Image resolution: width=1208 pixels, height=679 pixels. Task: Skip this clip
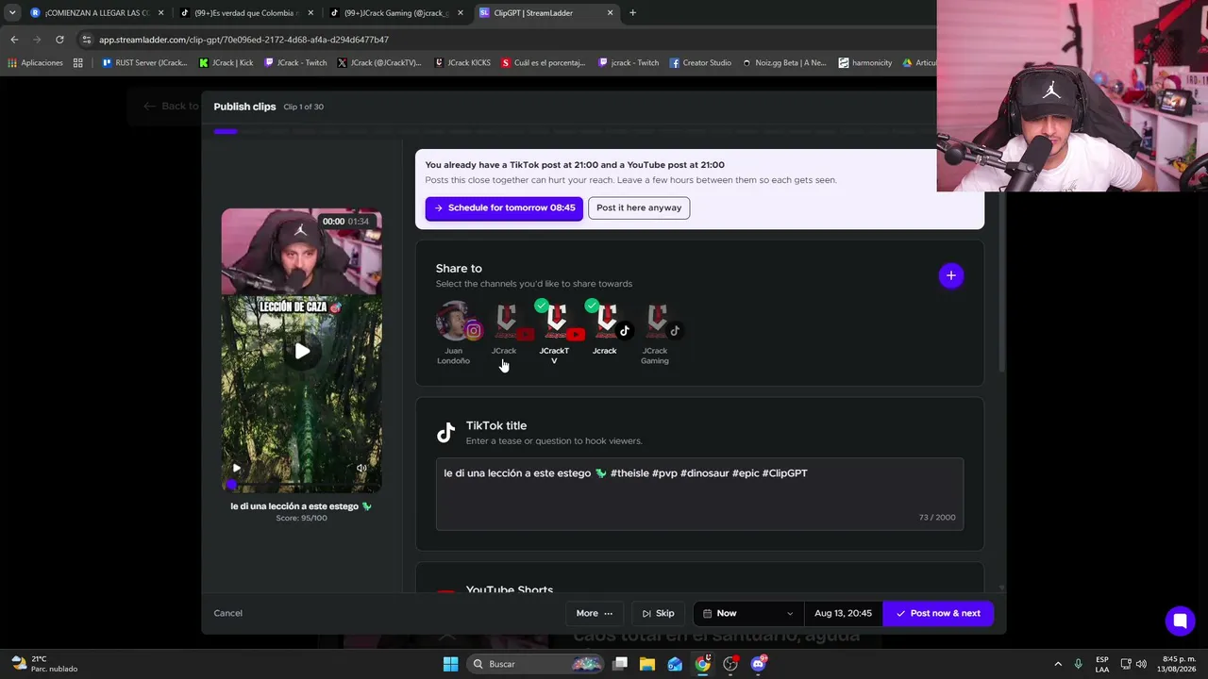658,613
